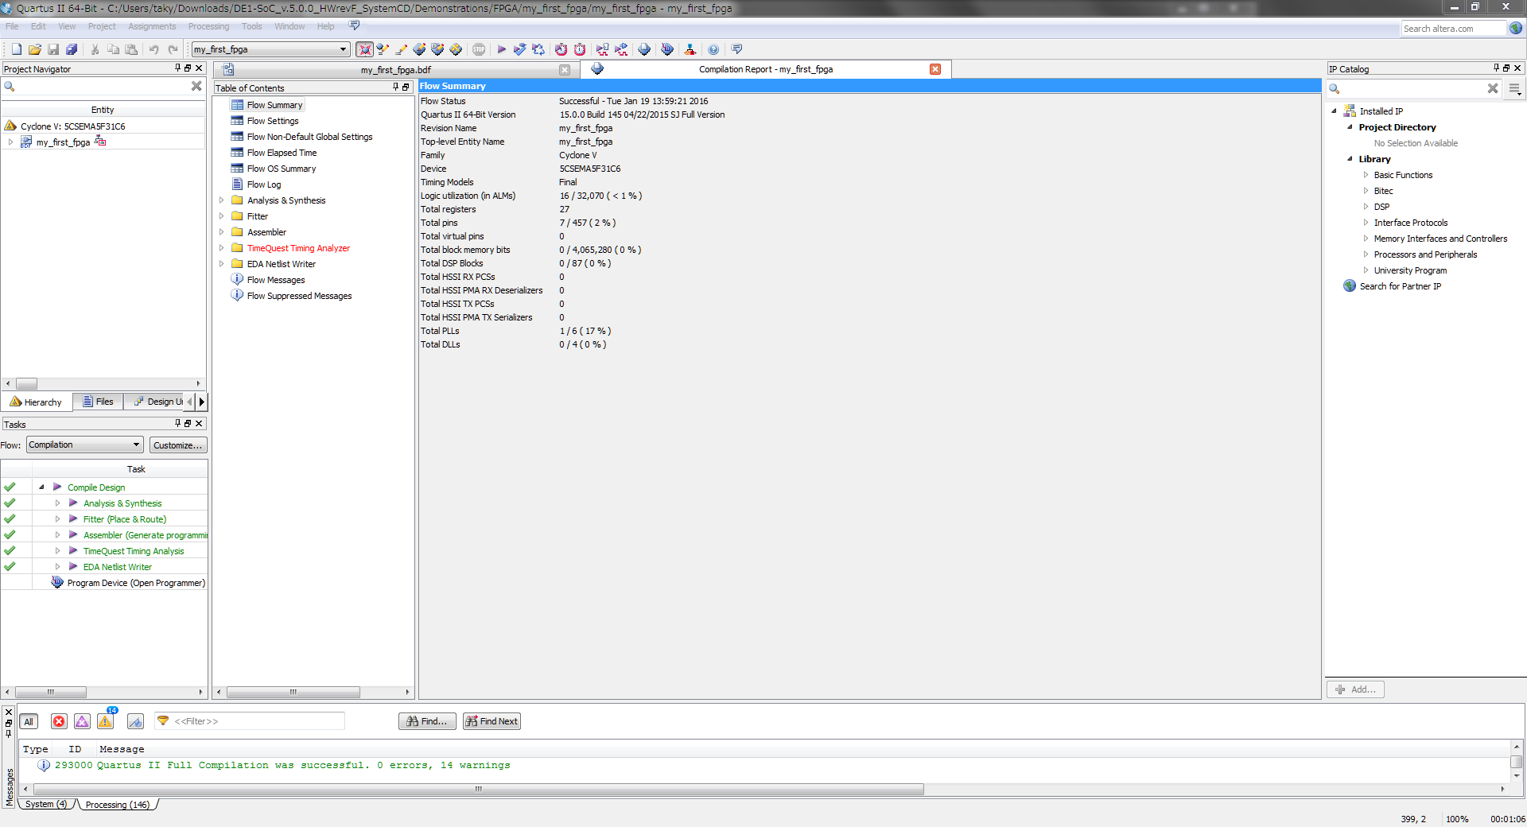1527x827 pixels.
Task: Toggle flagged messages filter
Action: [x=135, y=721]
